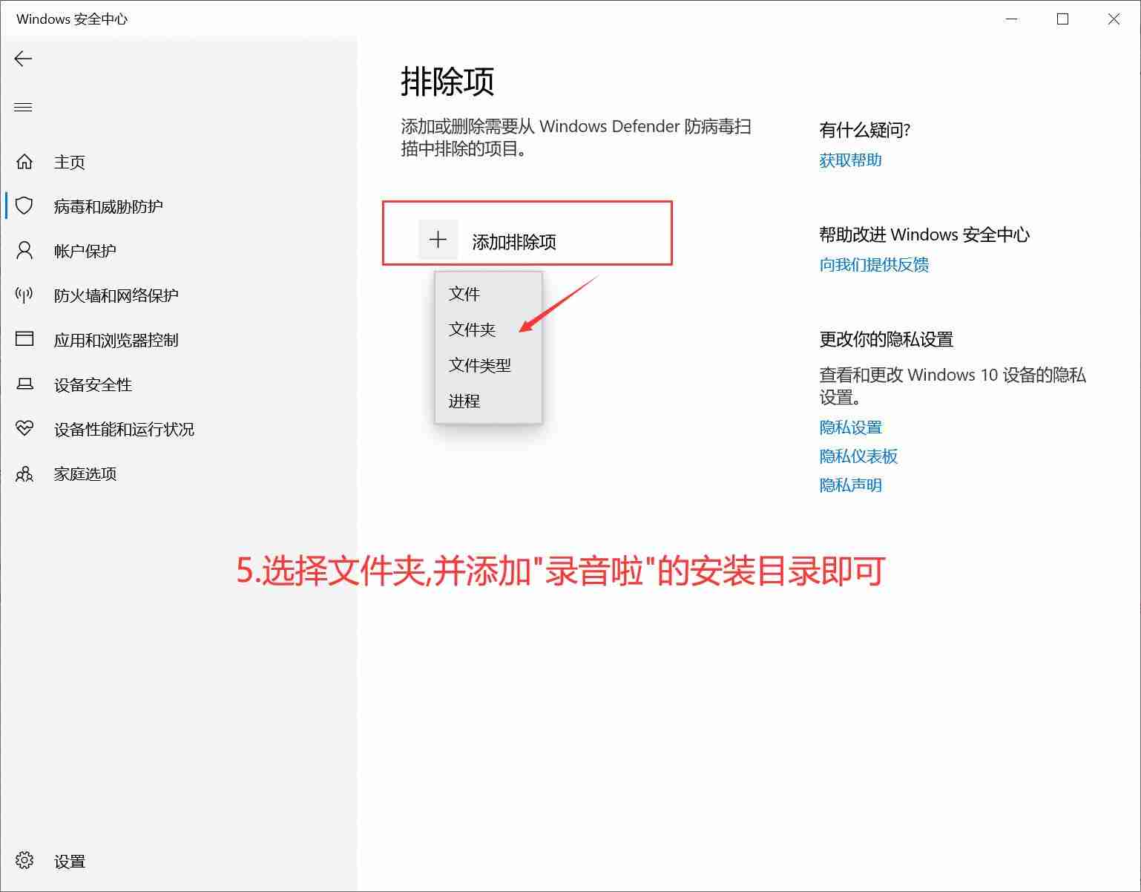Choose 文件类型 as exclusion type
Viewport: 1141px width, 892px height.
[479, 364]
